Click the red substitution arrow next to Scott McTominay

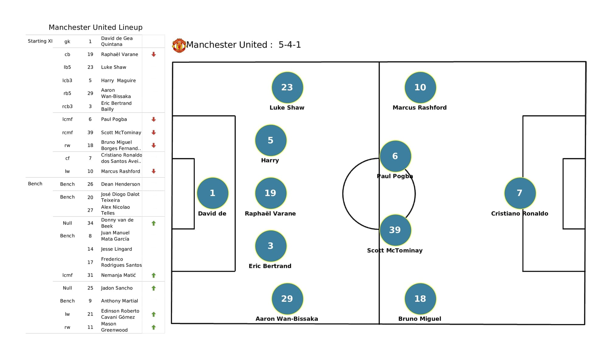(154, 131)
